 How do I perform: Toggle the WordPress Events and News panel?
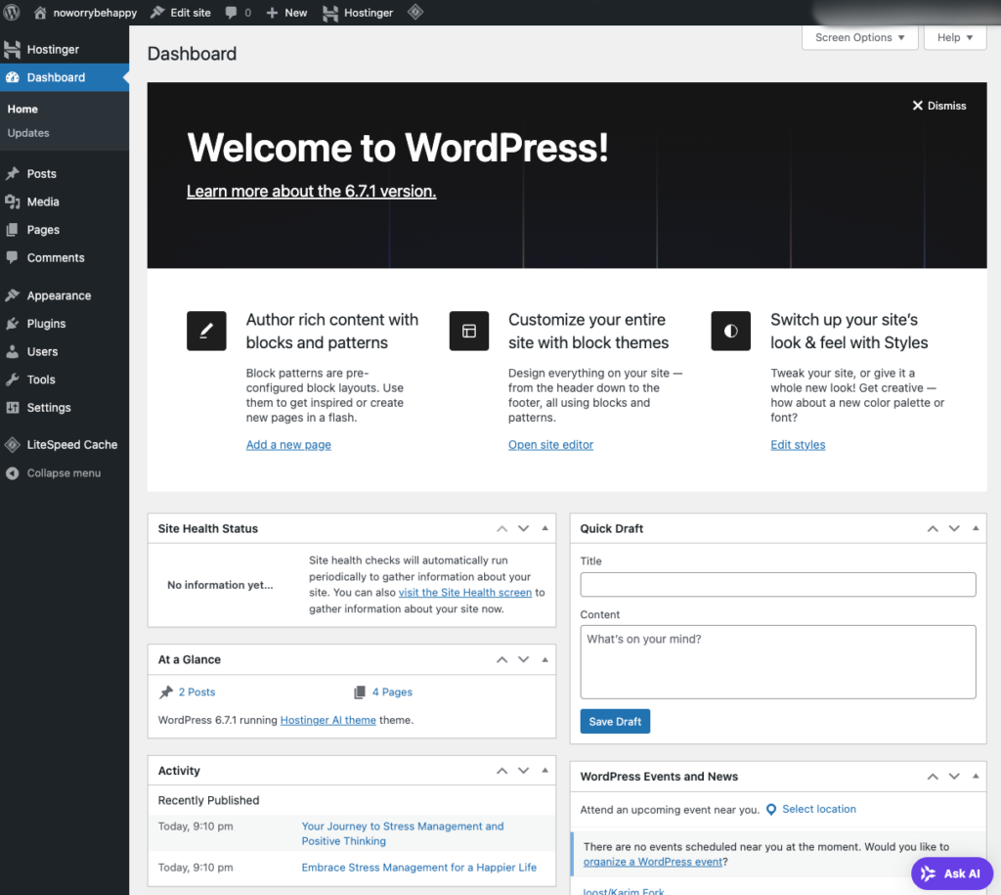click(976, 777)
